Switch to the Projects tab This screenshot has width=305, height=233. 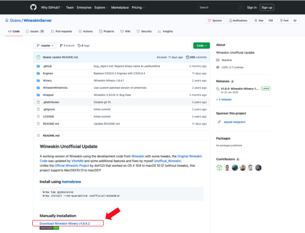(x=107, y=31)
